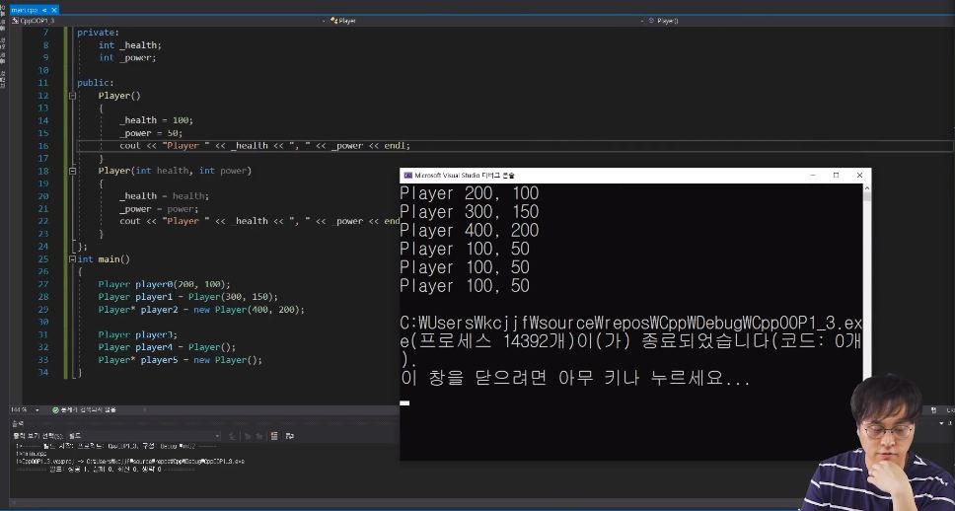Click the build result summary line in Output
This screenshot has height=511, width=955.
[x=105, y=470]
